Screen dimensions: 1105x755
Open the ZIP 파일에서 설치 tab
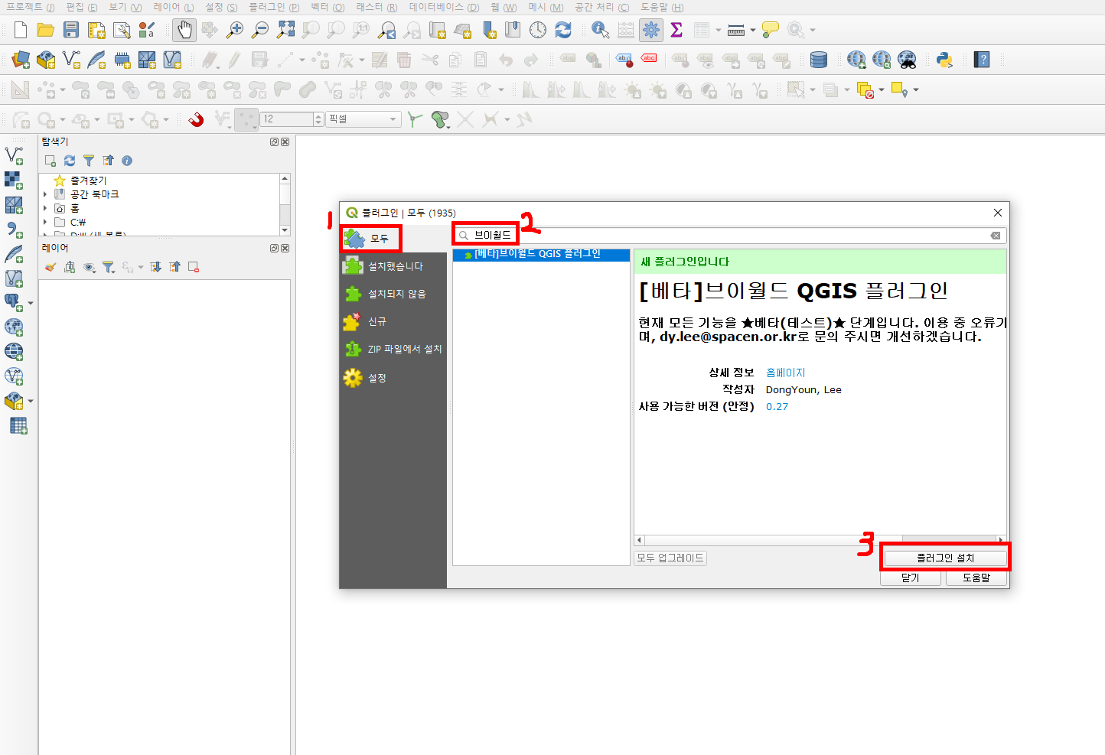click(x=393, y=349)
